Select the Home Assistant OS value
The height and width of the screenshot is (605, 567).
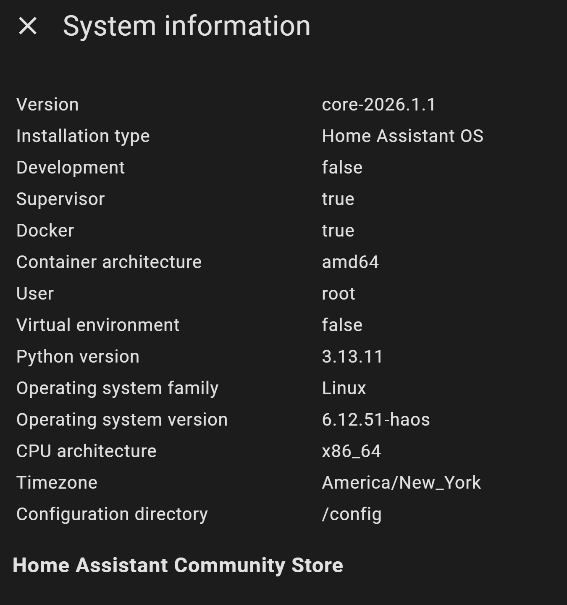click(x=402, y=136)
